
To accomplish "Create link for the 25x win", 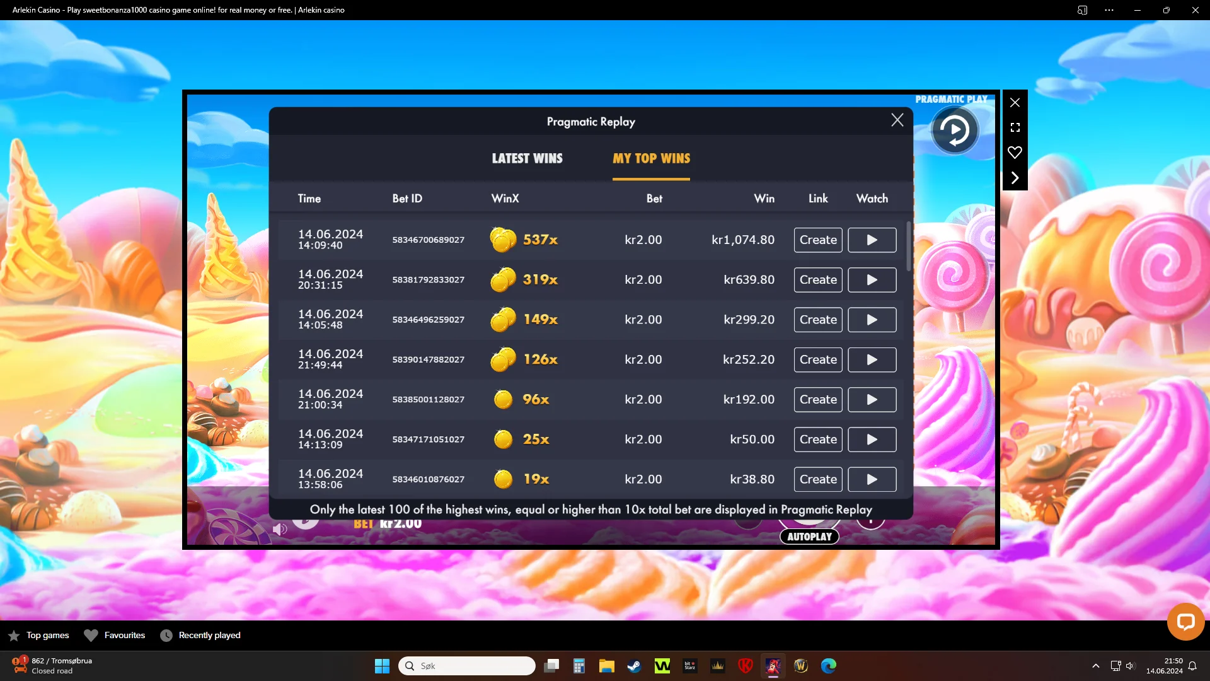I will [818, 439].
